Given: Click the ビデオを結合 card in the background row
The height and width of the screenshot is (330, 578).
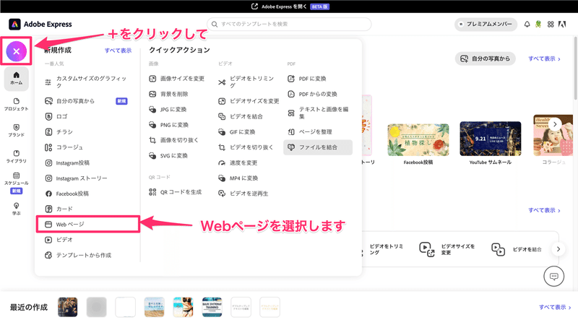Looking at the screenshot, I should click(517, 249).
